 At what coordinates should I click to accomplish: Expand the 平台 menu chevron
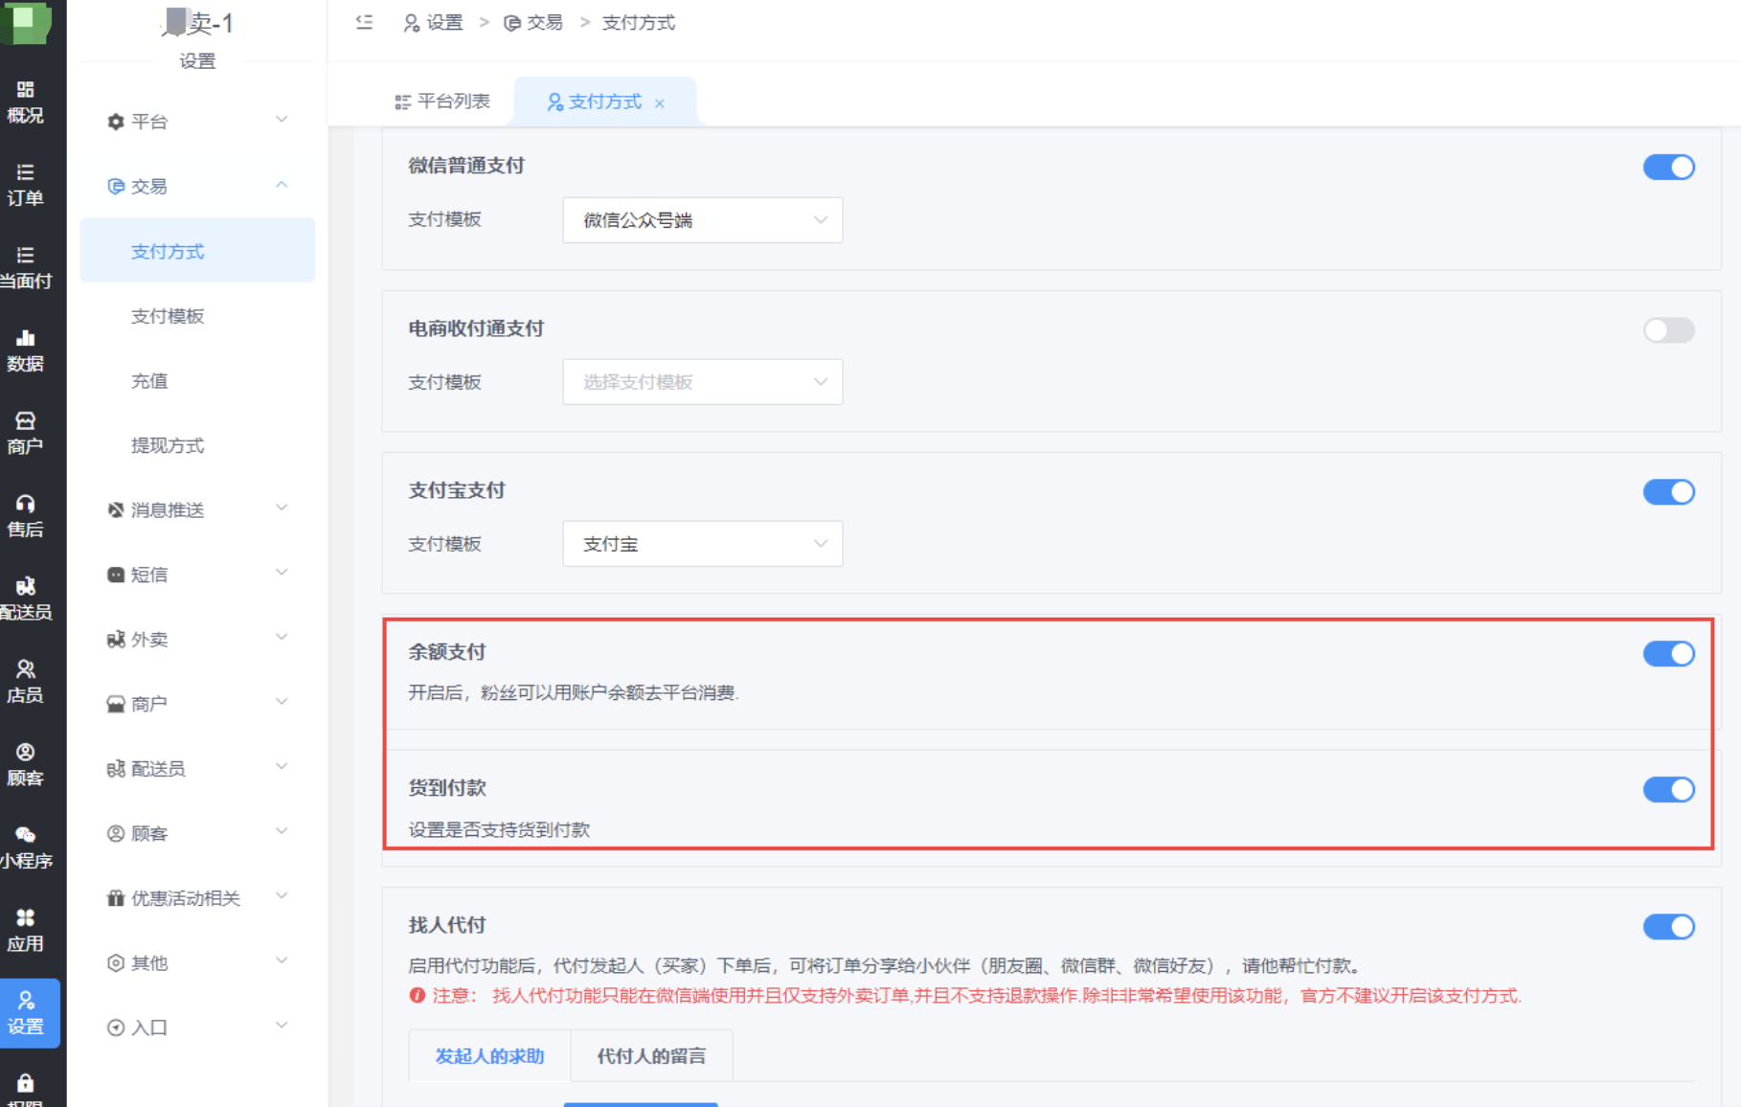[282, 120]
